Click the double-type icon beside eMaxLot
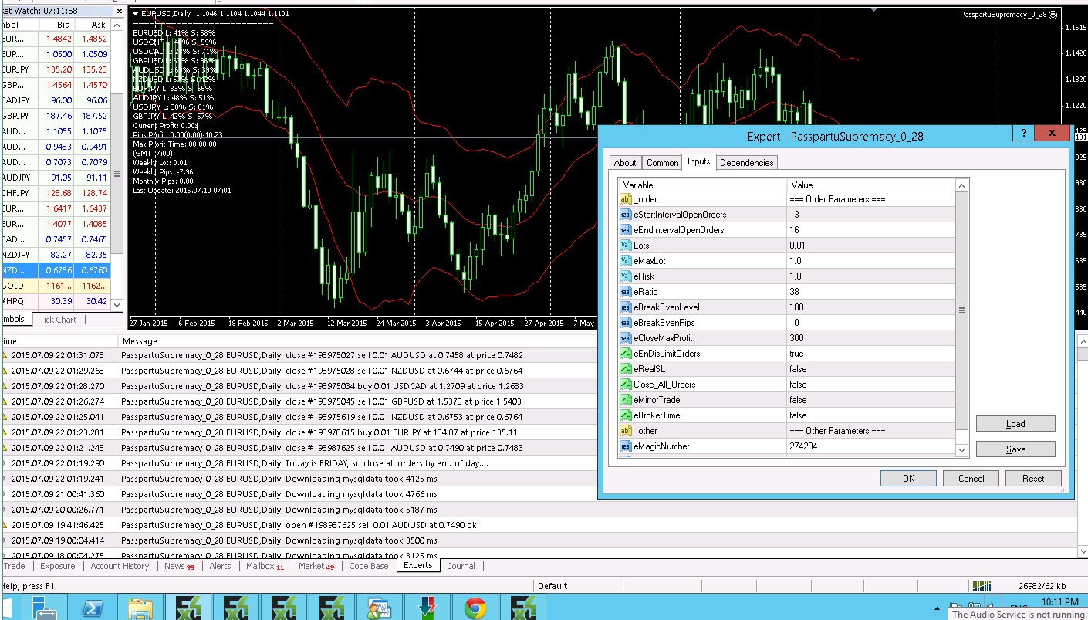1088x620 pixels. pos(625,261)
